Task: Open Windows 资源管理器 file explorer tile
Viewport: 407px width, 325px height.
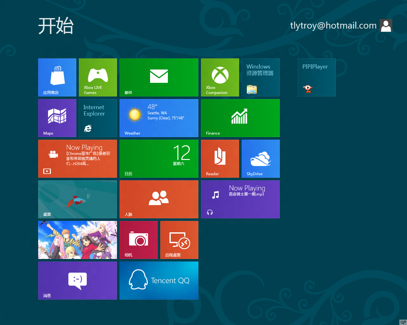Action: pos(261,77)
